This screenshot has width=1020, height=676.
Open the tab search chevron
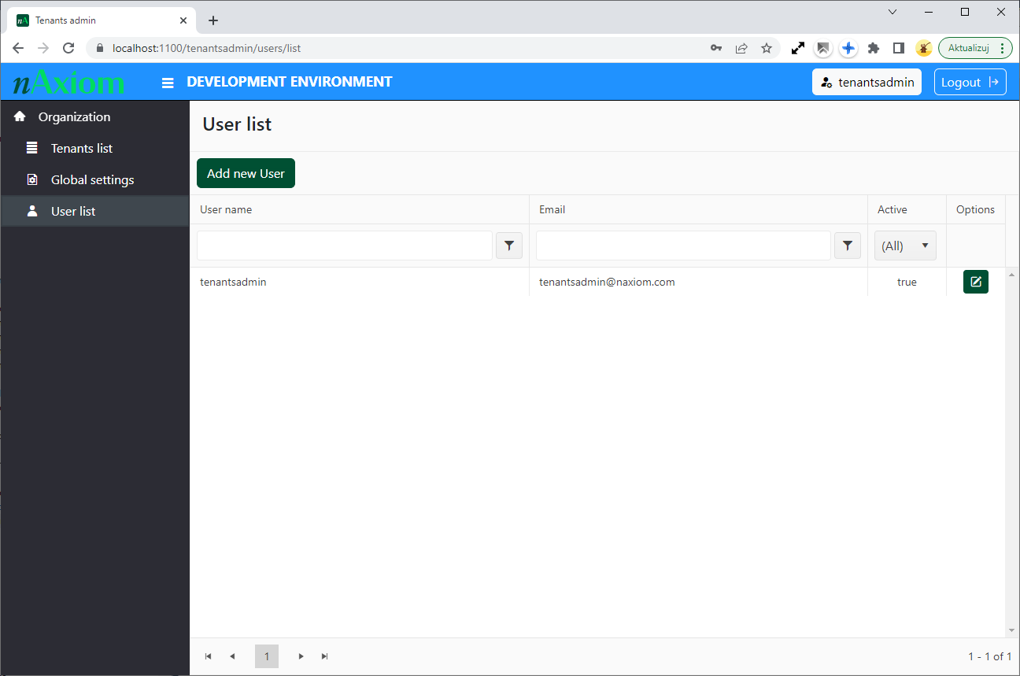[x=892, y=12]
